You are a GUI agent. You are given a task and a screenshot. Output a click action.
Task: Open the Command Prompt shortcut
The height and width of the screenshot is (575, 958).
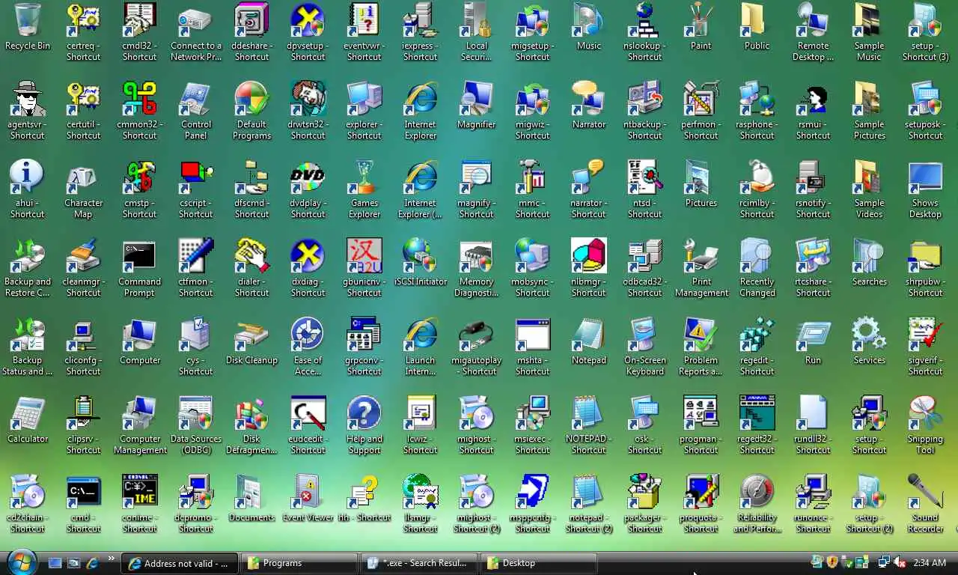pyautogui.click(x=140, y=256)
